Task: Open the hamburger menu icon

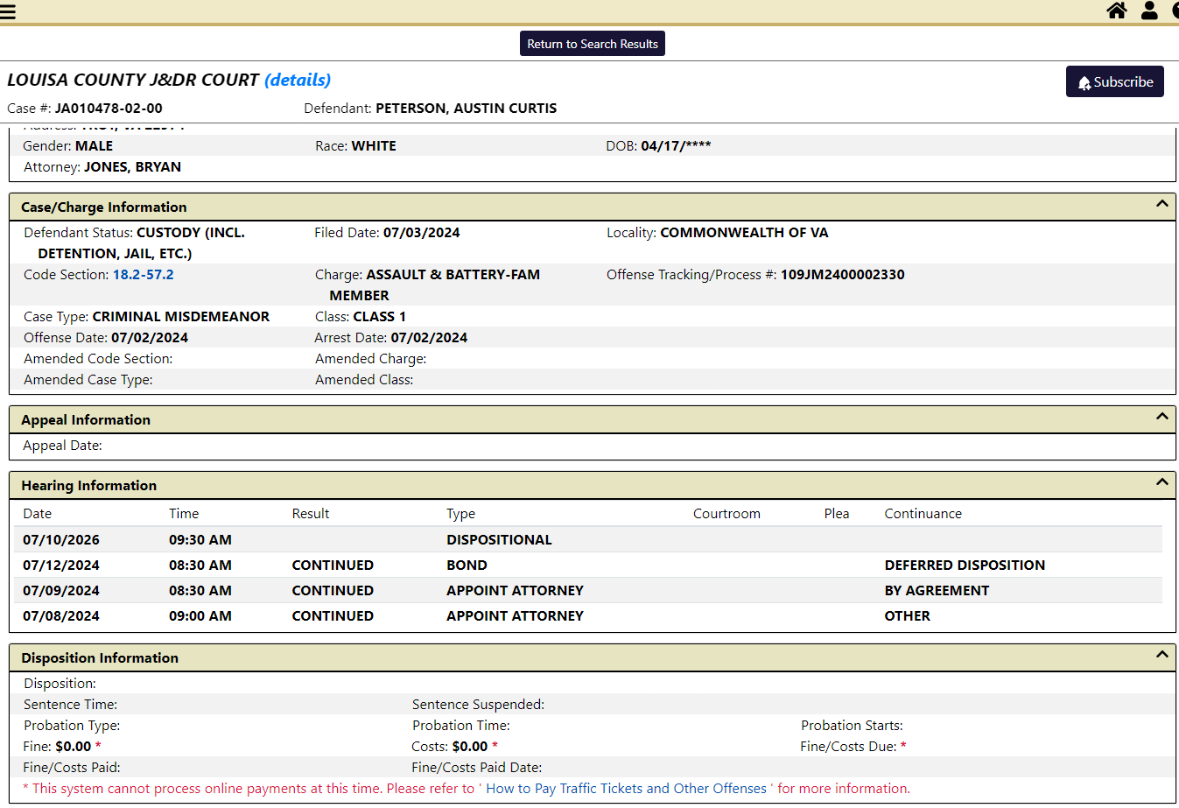Action: point(8,11)
